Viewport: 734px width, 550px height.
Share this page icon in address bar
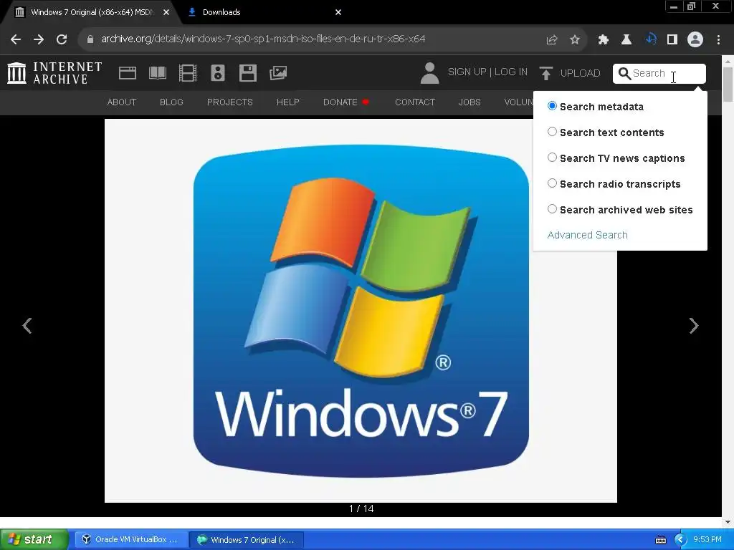point(552,39)
